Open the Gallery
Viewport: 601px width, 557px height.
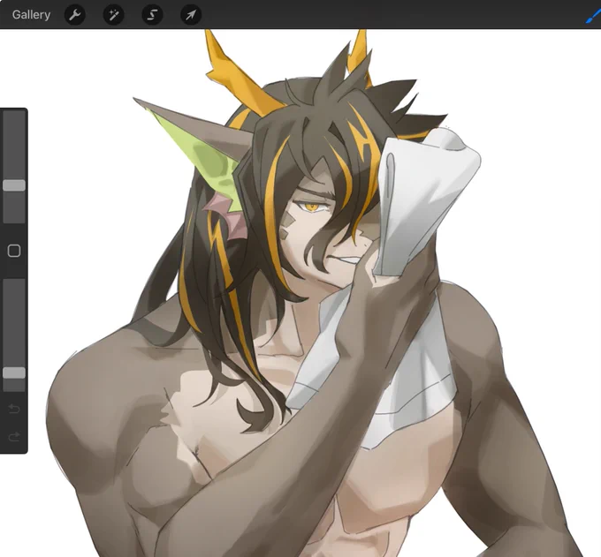pyautogui.click(x=31, y=15)
